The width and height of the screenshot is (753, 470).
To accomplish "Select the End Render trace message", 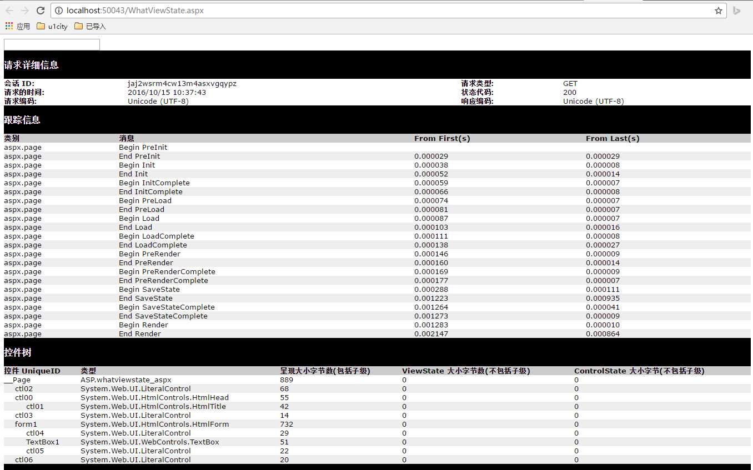I will point(140,333).
